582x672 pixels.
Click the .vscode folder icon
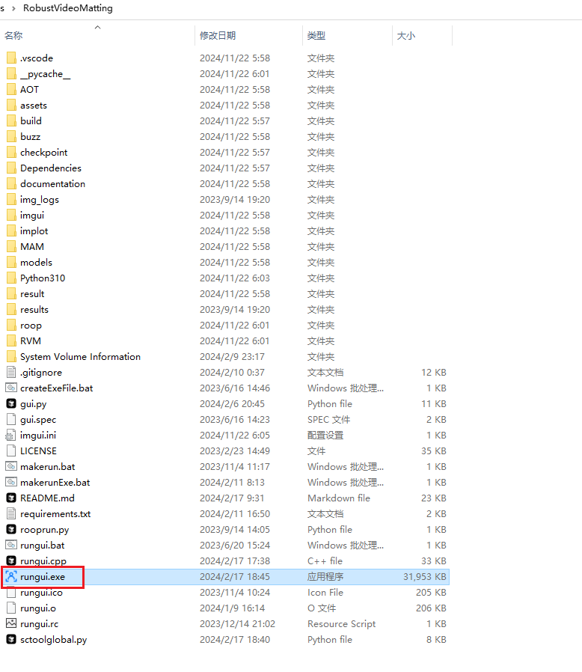[11, 58]
